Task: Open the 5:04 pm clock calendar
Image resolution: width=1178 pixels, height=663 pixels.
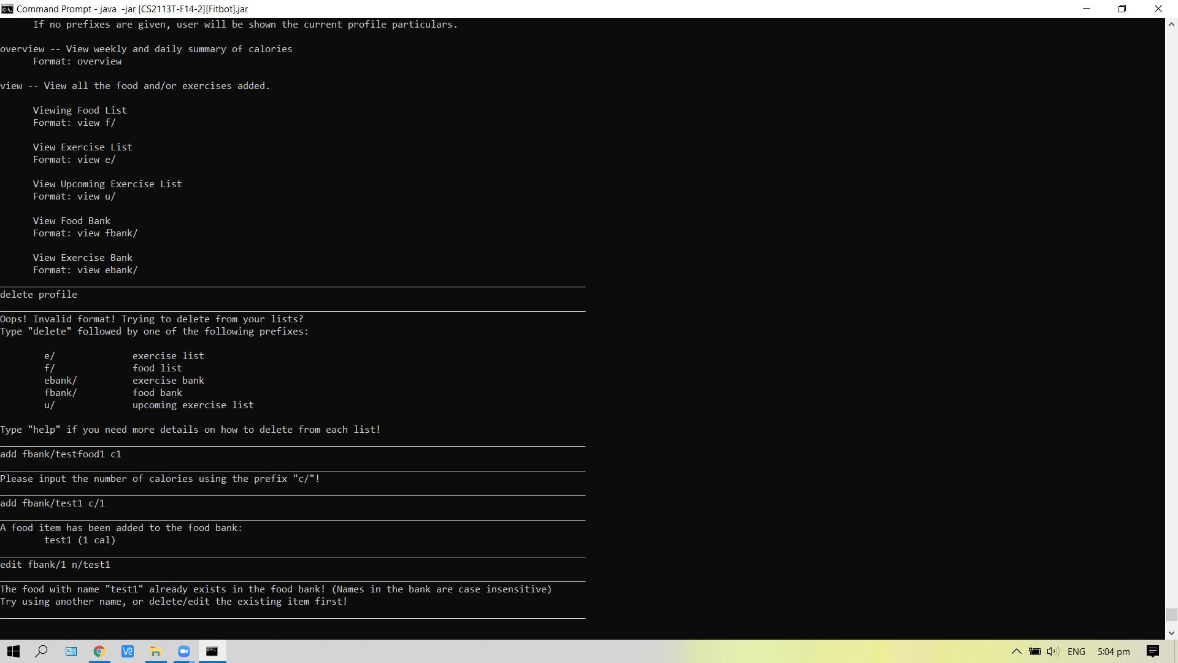Action: coord(1114,651)
